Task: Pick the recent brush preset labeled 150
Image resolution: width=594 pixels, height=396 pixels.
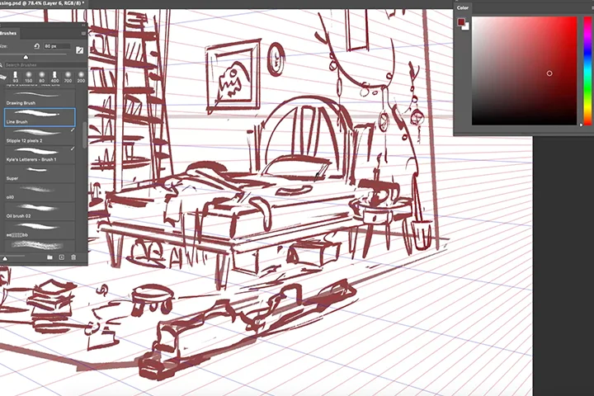Action: point(28,77)
